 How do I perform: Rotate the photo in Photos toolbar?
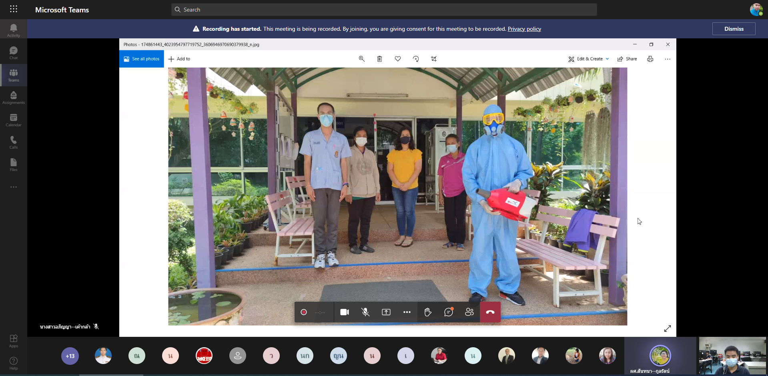point(416,59)
